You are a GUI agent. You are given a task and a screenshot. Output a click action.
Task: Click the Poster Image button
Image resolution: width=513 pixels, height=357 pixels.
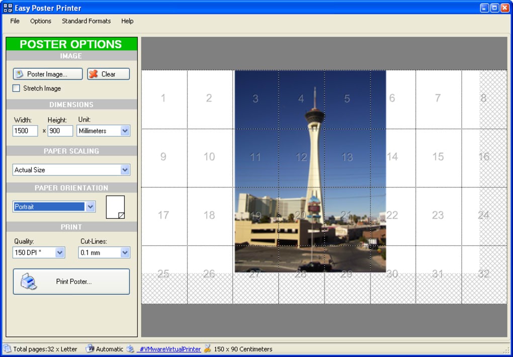tap(48, 74)
